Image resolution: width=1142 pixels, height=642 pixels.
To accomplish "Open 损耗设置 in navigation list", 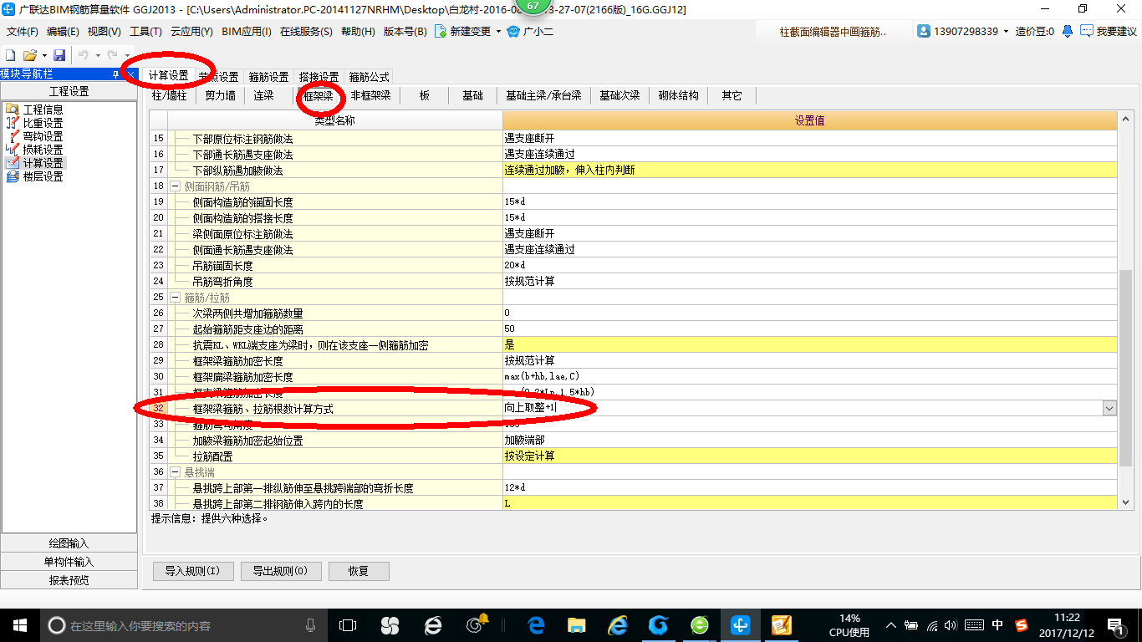I will pos(42,150).
